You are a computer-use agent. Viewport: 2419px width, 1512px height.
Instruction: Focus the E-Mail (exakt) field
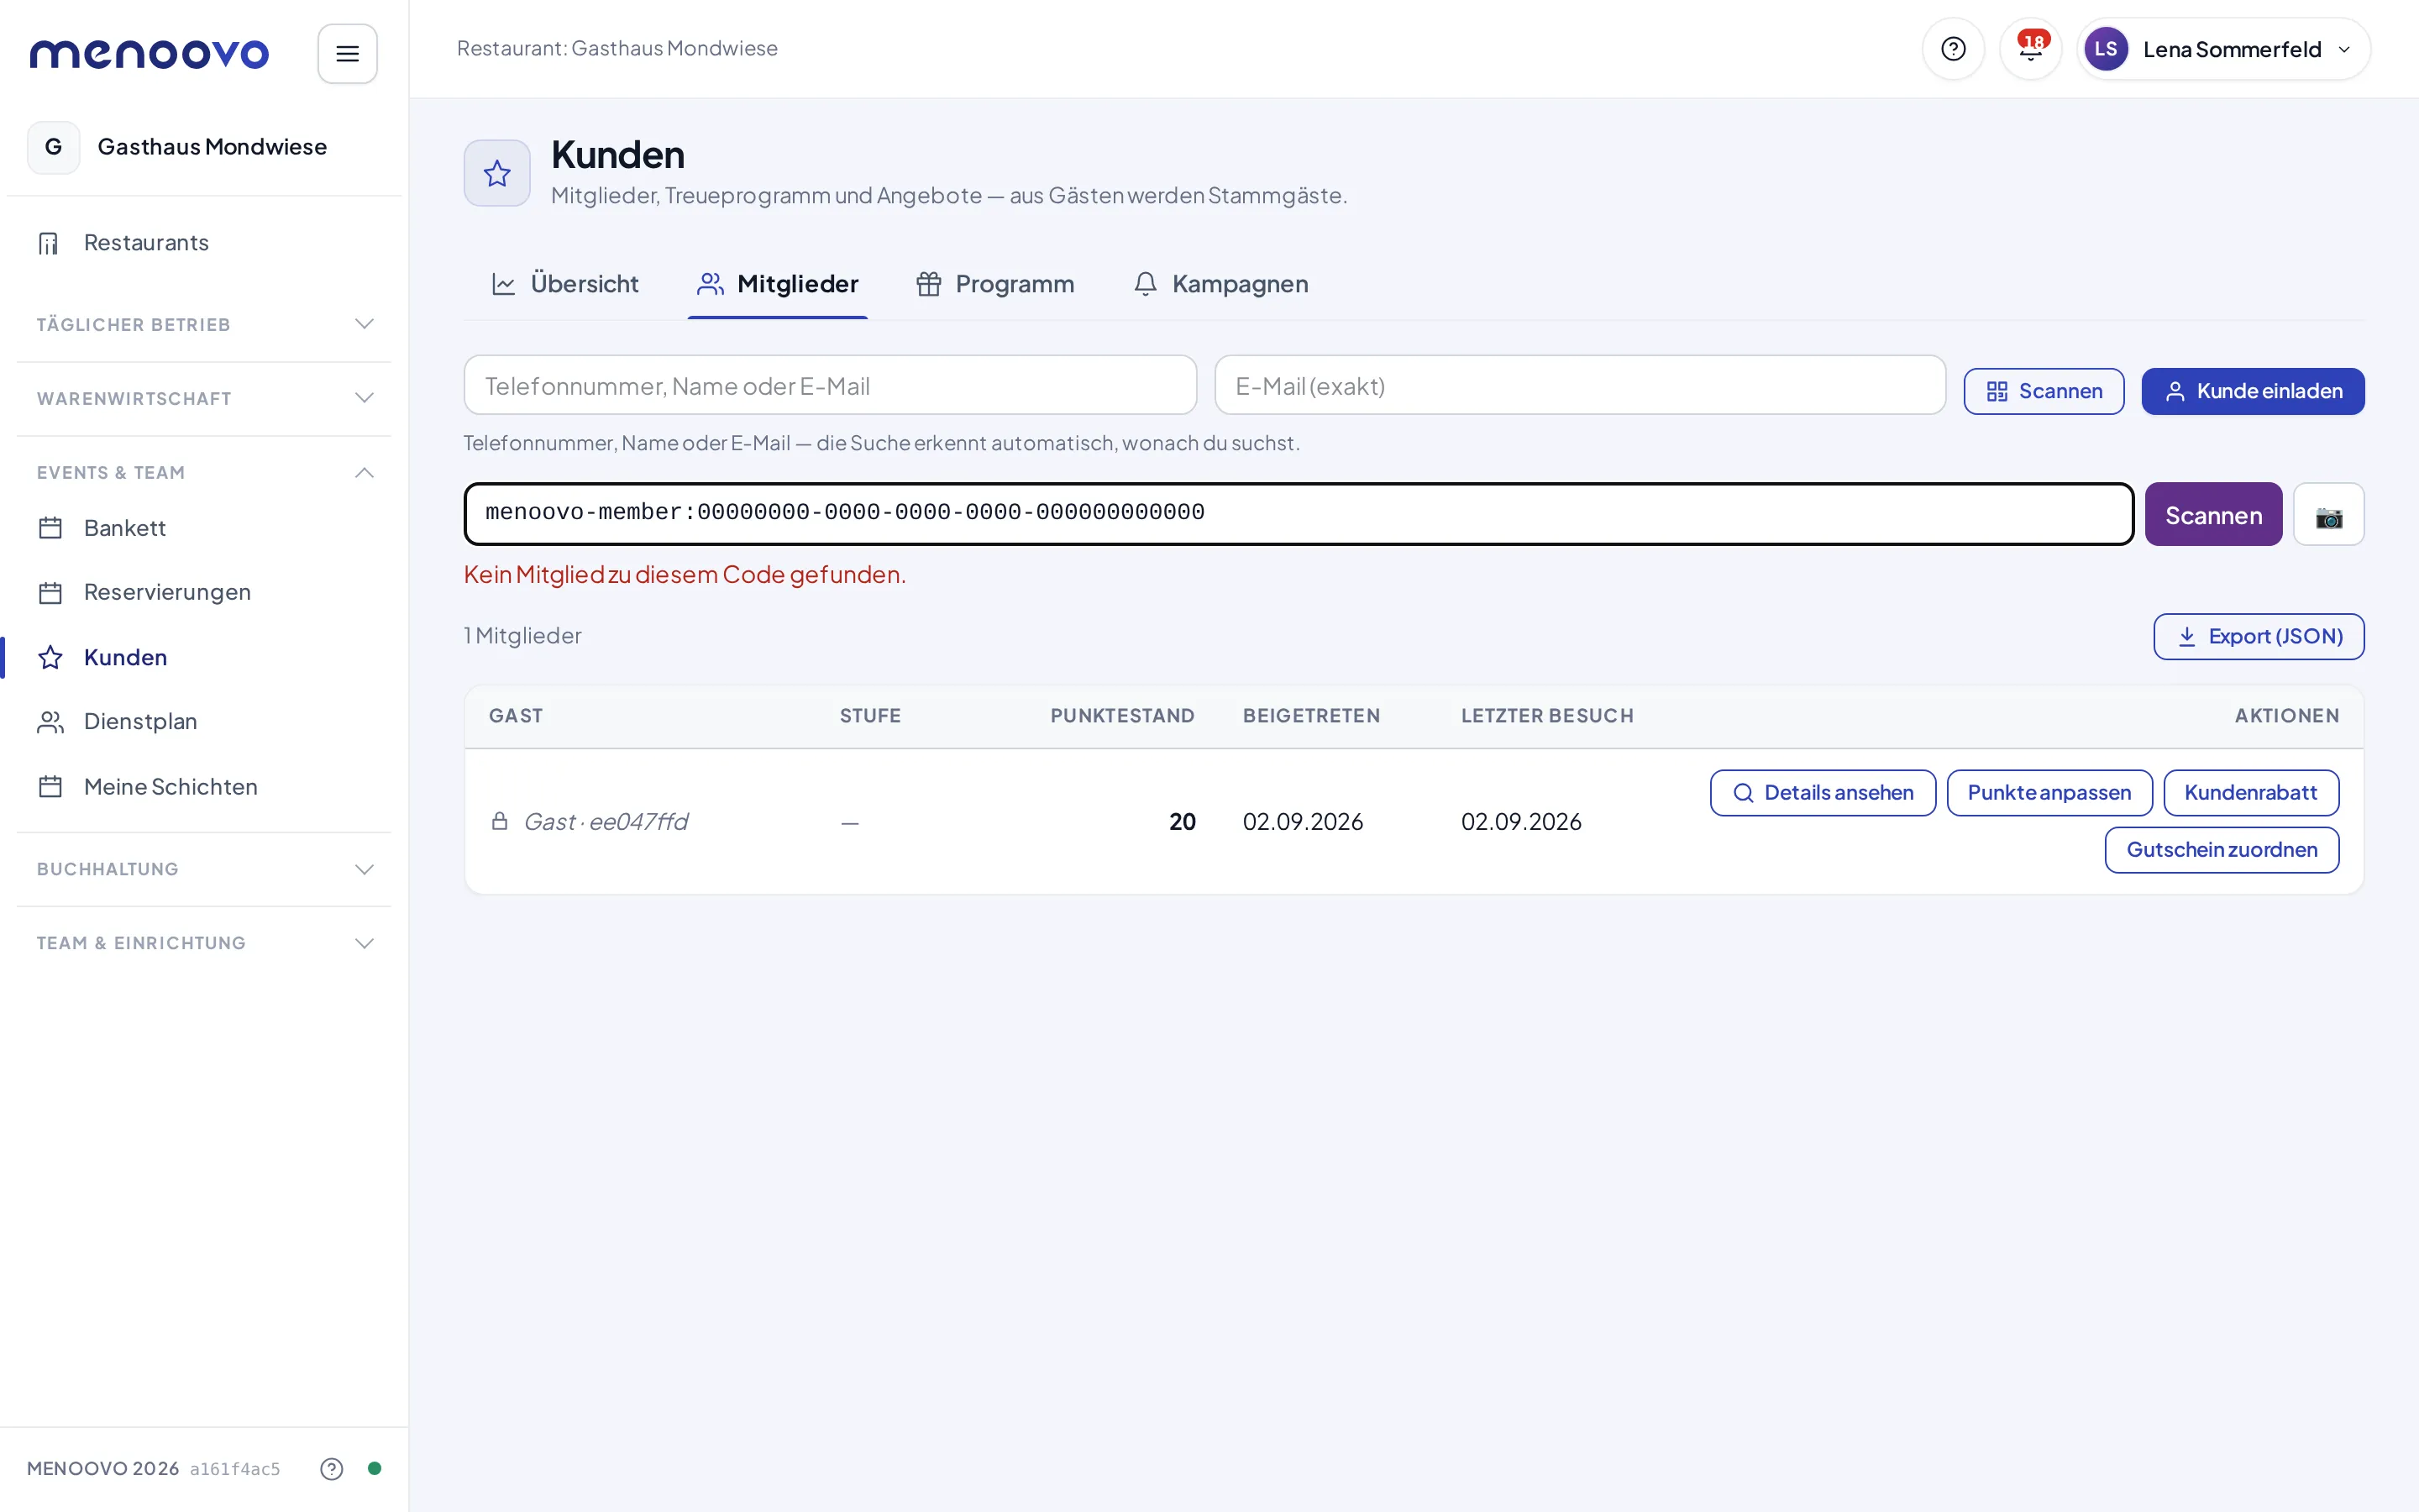[x=1579, y=386]
